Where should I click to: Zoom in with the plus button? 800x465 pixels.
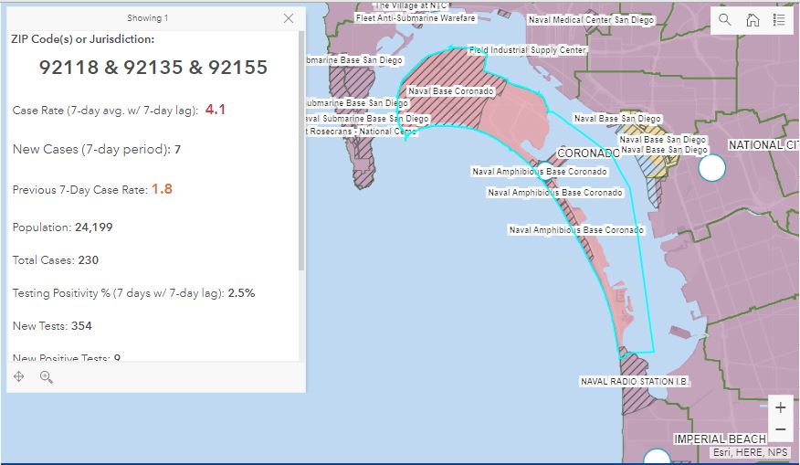pyautogui.click(x=779, y=408)
